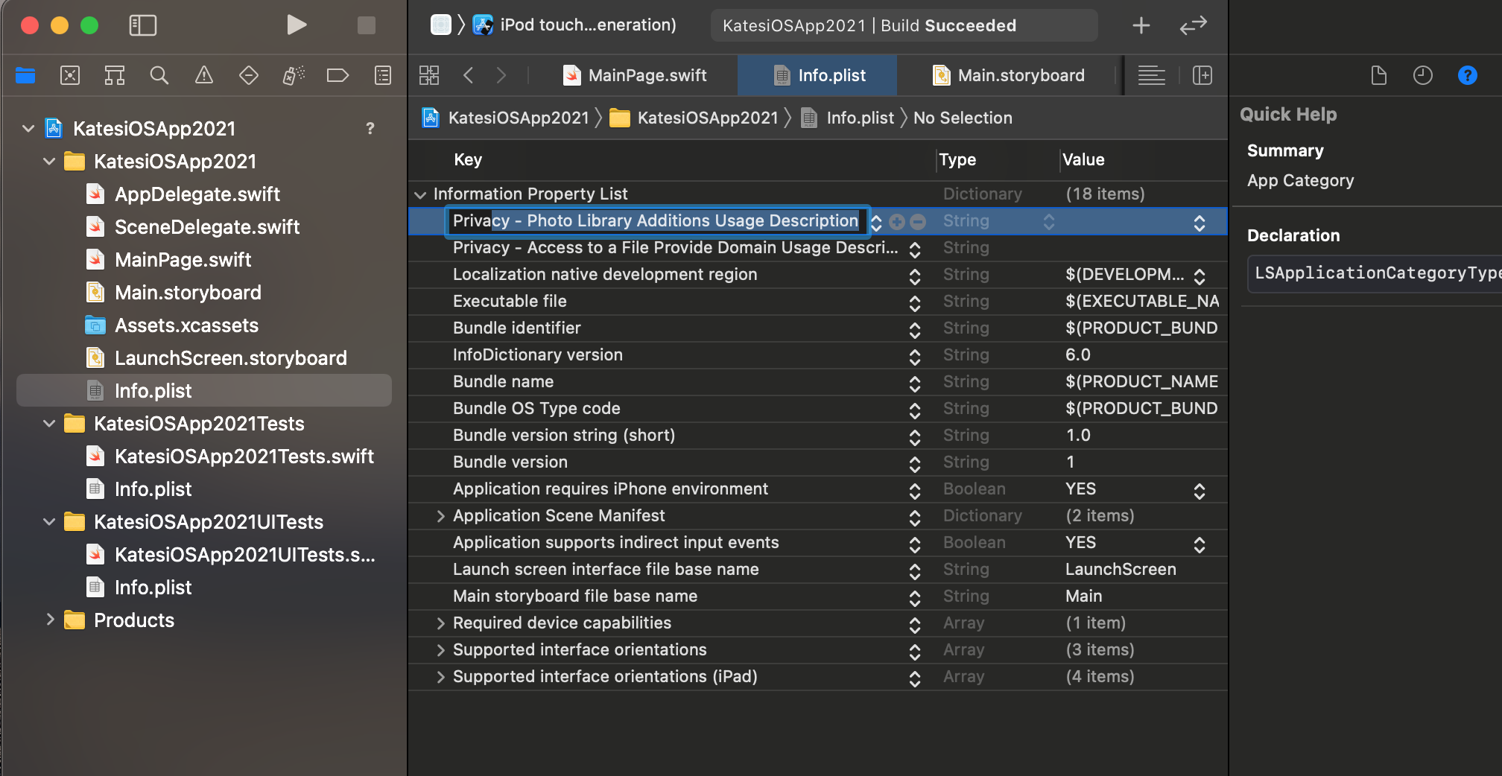
Task: Open the Debug navigator
Action: tap(294, 75)
